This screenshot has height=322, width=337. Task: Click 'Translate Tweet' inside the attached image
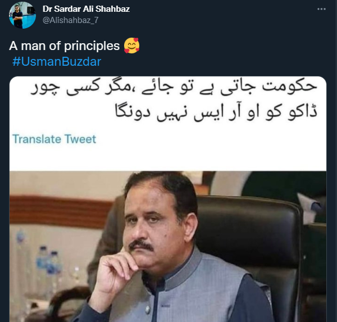click(x=54, y=139)
